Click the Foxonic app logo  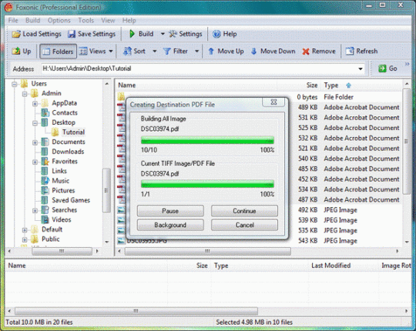pos(8,7)
